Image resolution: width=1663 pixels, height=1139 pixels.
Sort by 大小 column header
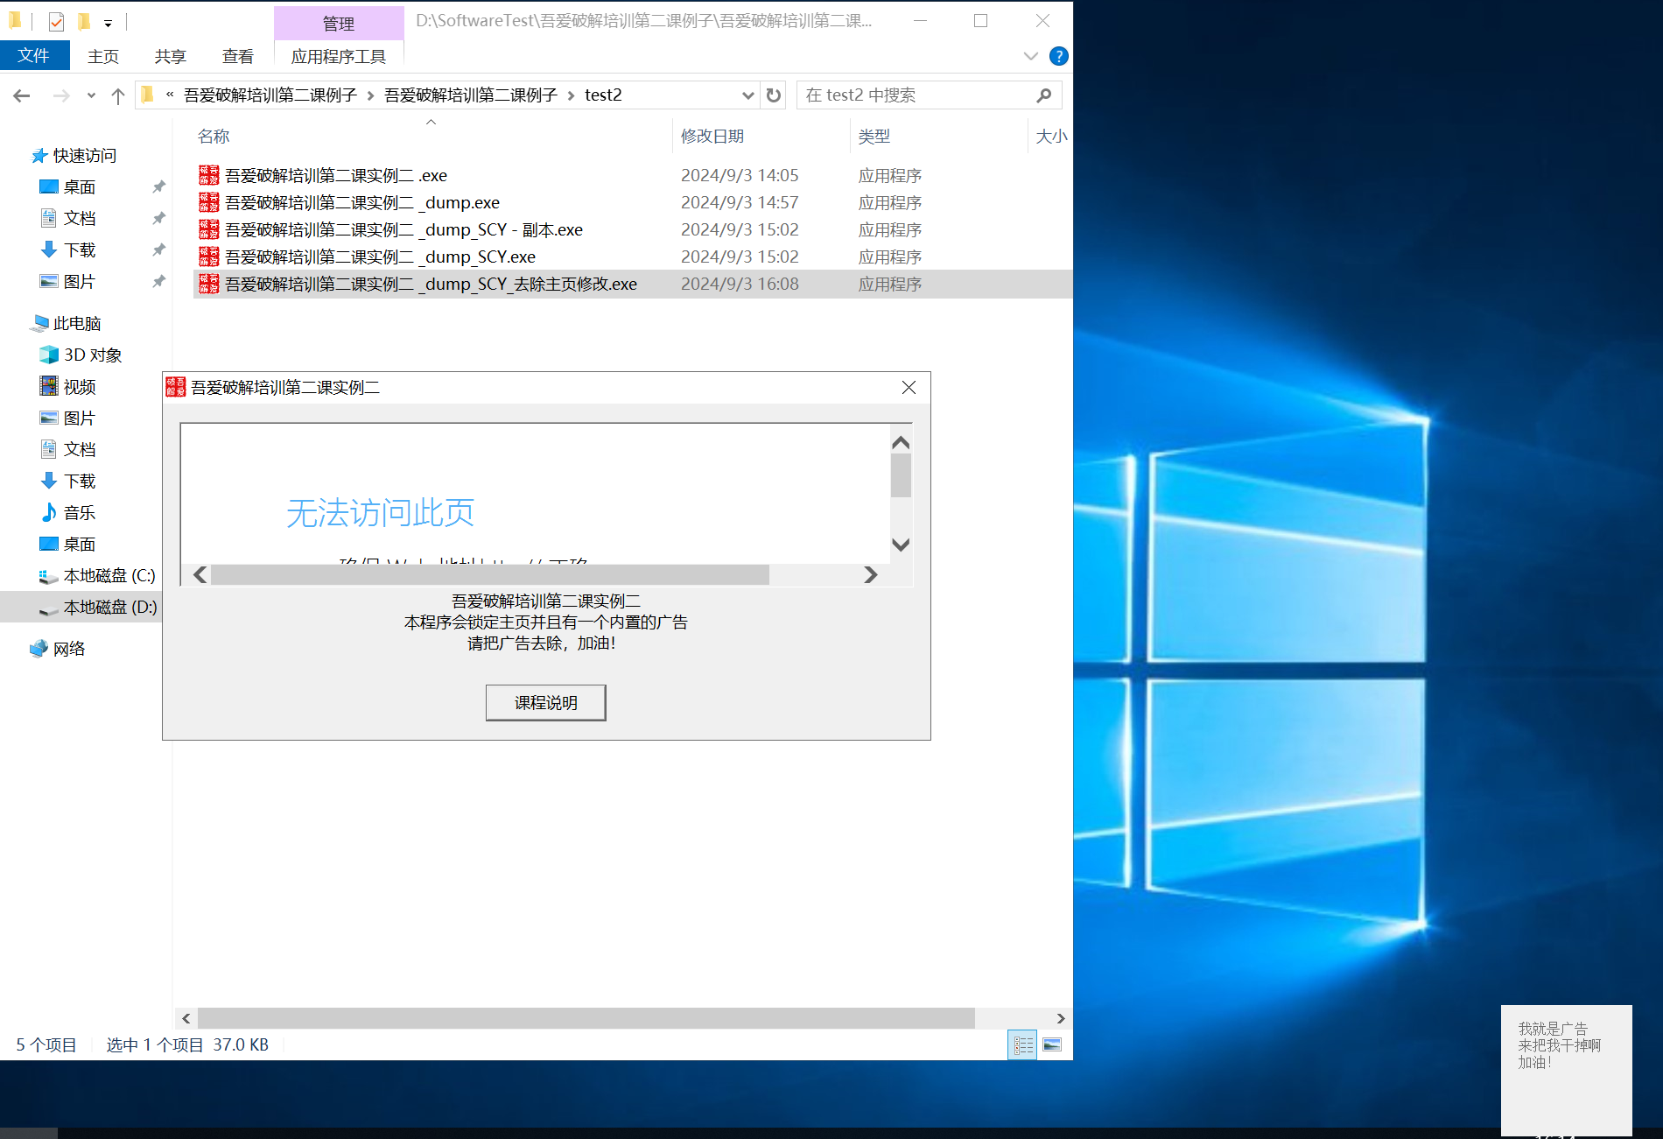[1050, 136]
